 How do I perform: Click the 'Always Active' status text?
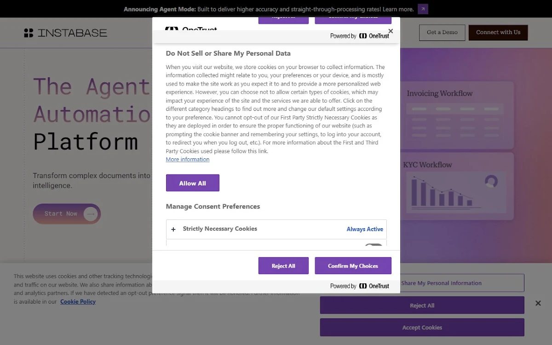pos(365,229)
